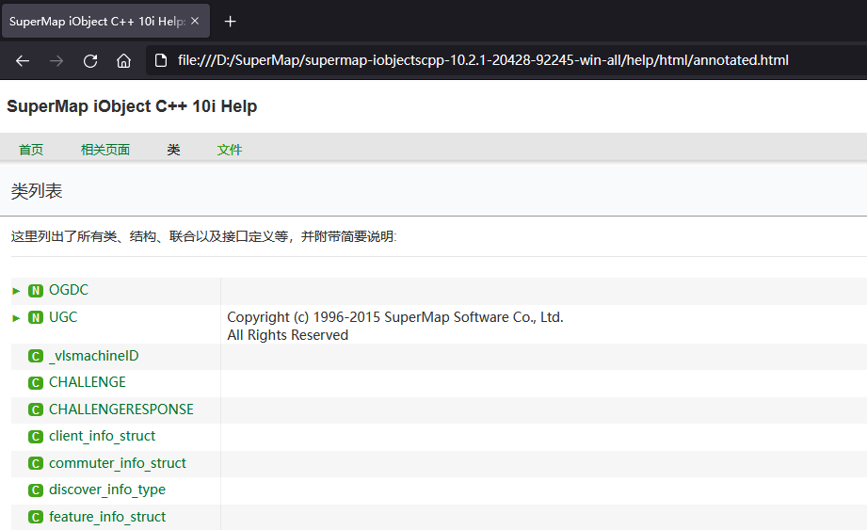Go back to previous page
The height and width of the screenshot is (530, 867).
tap(23, 61)
